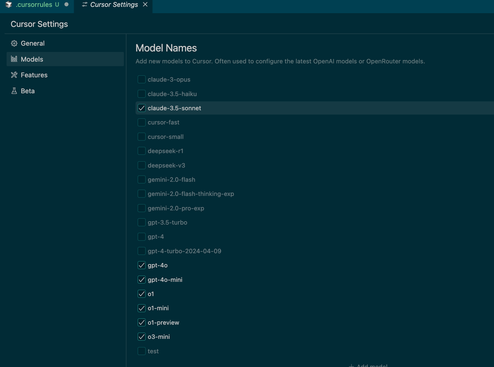Screen dimensions: 494x367
Task: Switch to the .cursorrules tab
Action: [37, 5]
